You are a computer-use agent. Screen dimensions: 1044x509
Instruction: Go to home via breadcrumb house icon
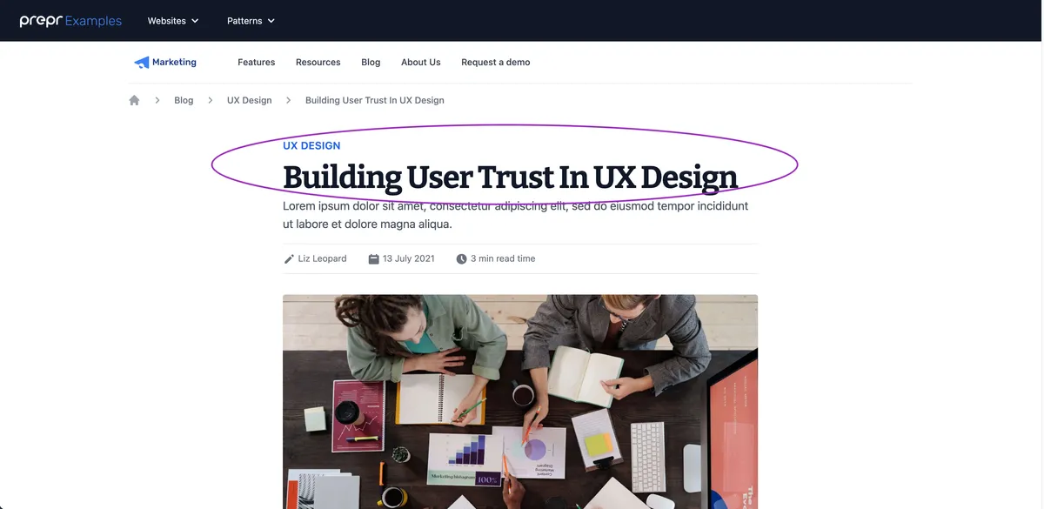coord(134,100)
